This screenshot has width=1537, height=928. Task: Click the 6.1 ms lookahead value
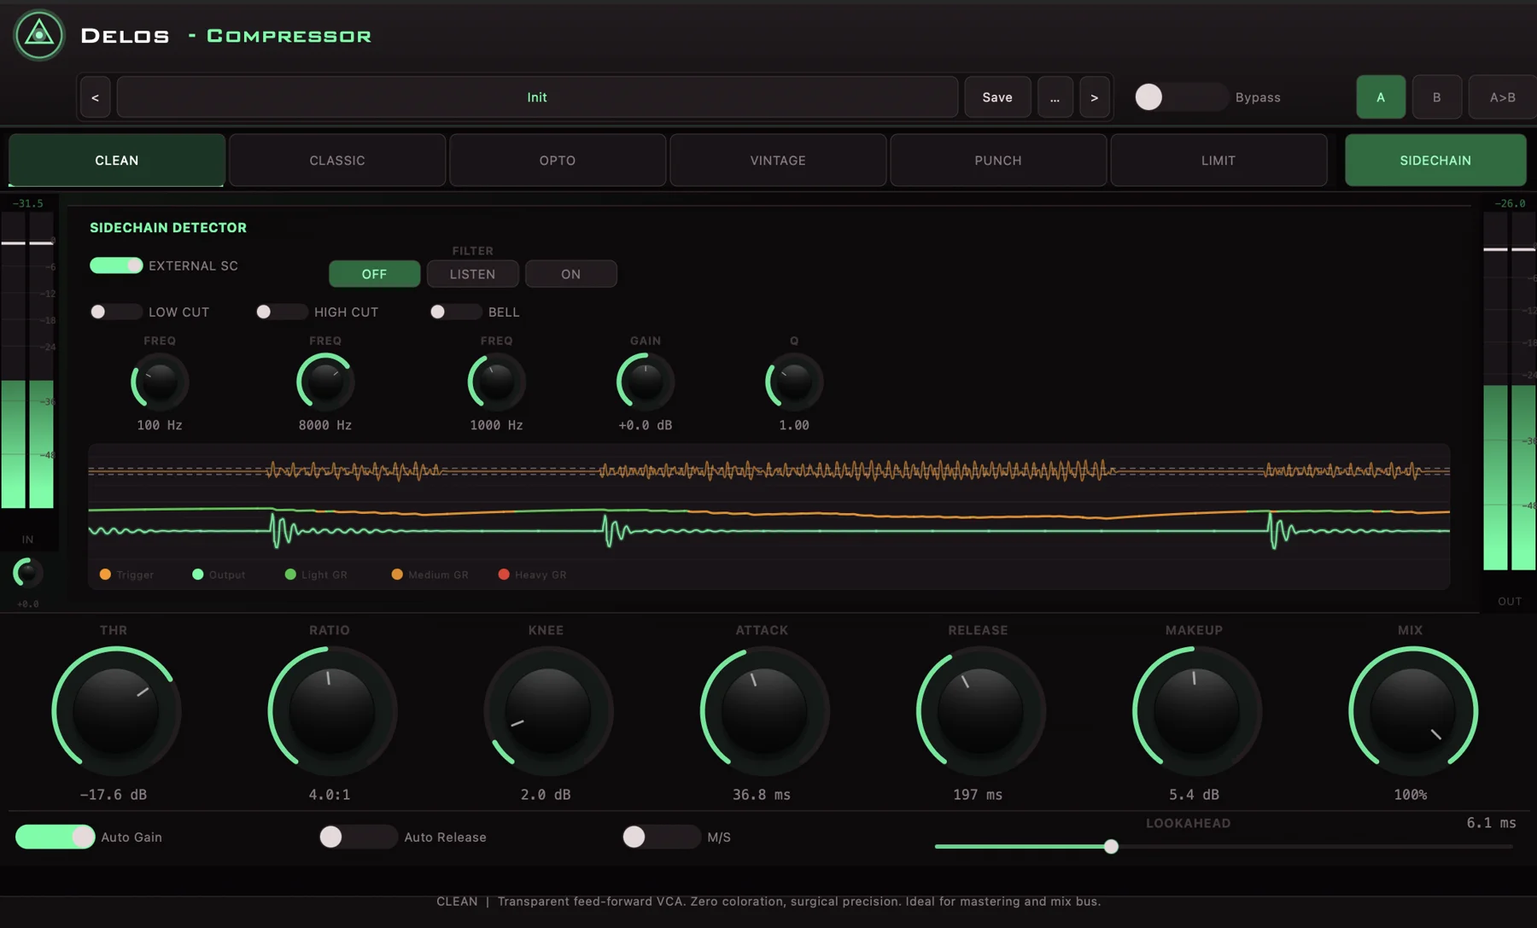(x=1491, y=823)
